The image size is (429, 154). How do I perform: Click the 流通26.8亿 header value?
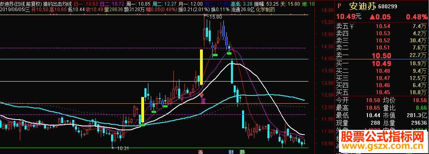pos(242,10)
